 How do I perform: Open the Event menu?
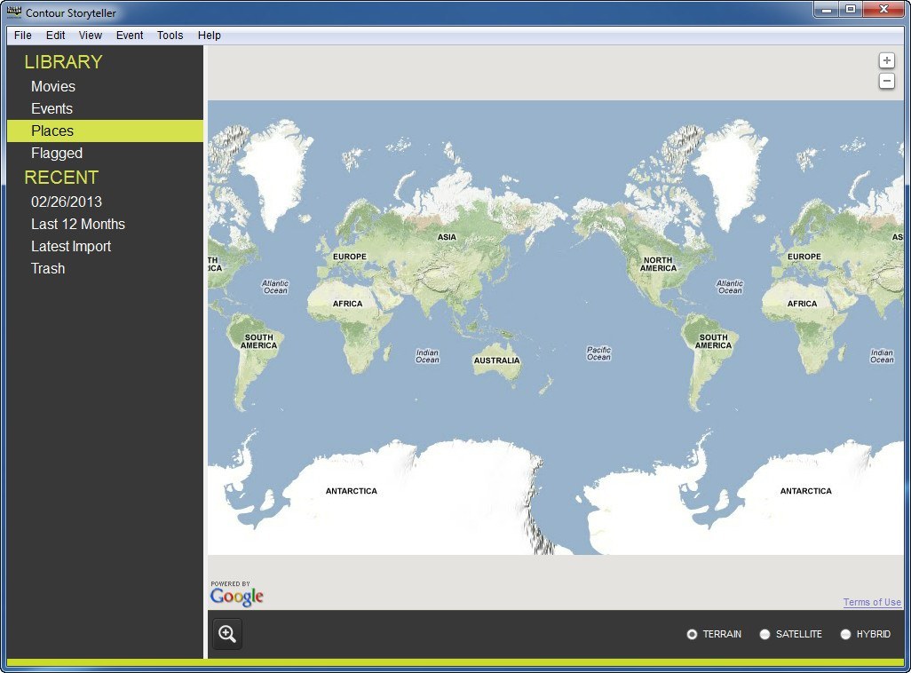point(130,36)
